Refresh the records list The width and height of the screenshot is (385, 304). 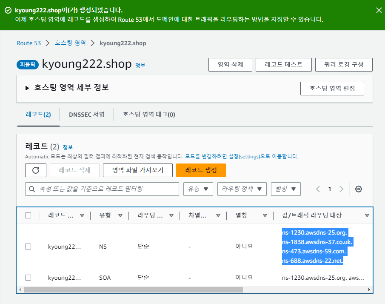pos(36,170)
